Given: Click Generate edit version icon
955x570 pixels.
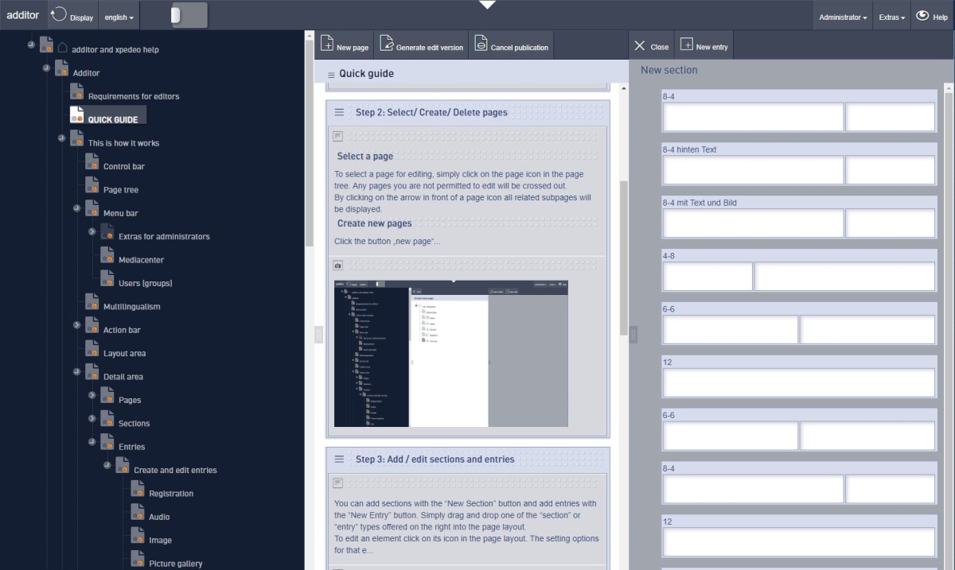Looking at the screenshot, I should tap(387, 45).
